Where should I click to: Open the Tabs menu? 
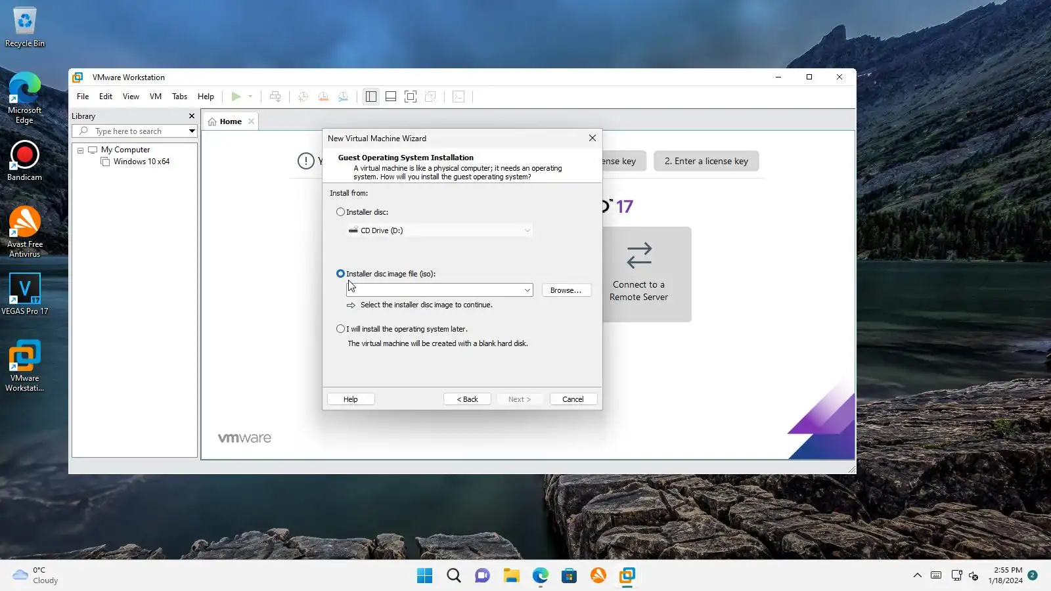tap(179, 97)
